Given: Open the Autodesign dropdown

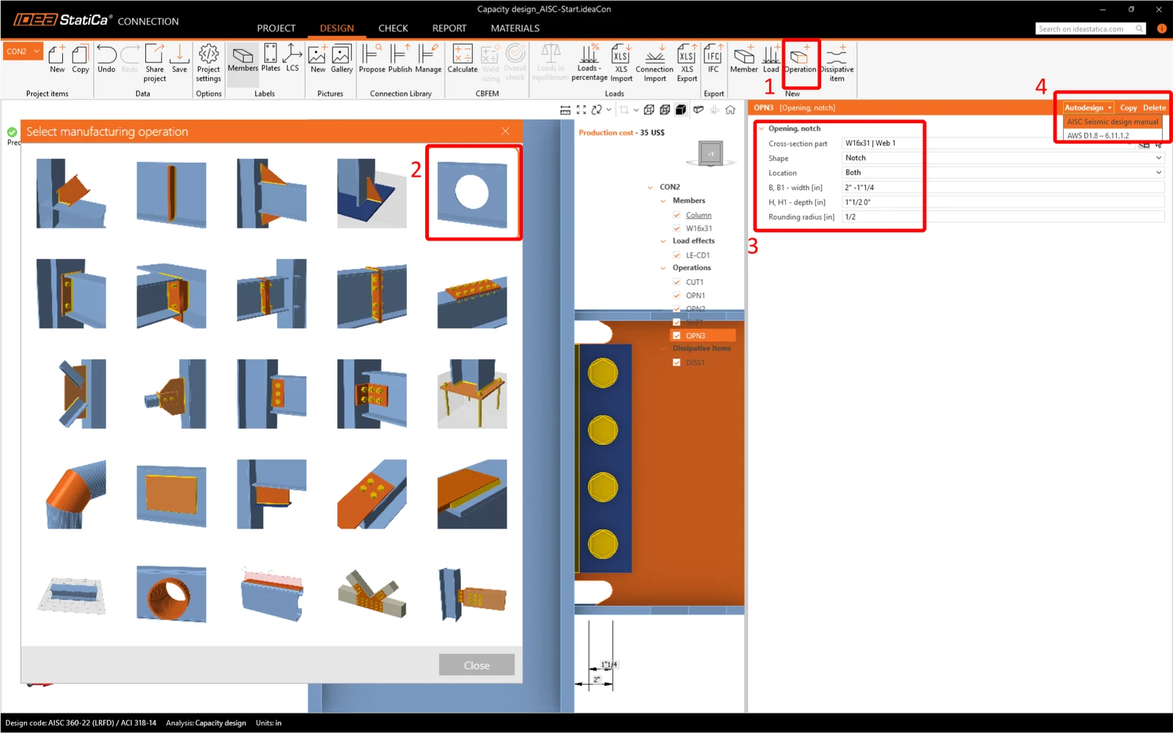Looking at the screenshot, I should click(1088, 108).
